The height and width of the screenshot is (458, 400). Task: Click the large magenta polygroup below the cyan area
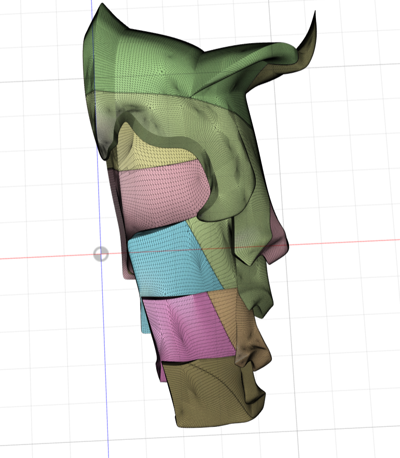[x=190, y=327]
